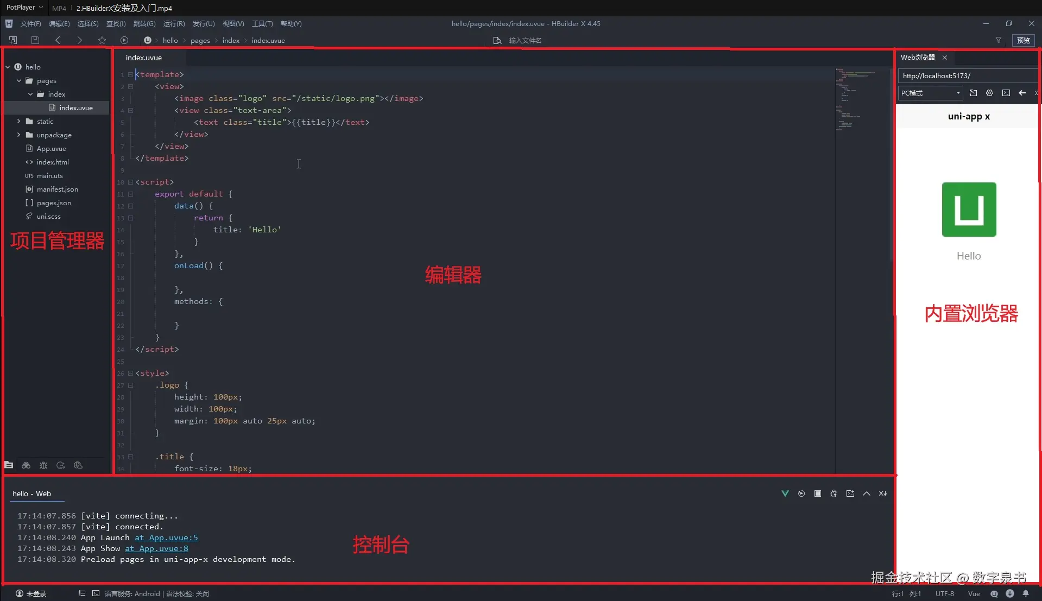Click the pages breadcrumb segment

pos(200,40)
